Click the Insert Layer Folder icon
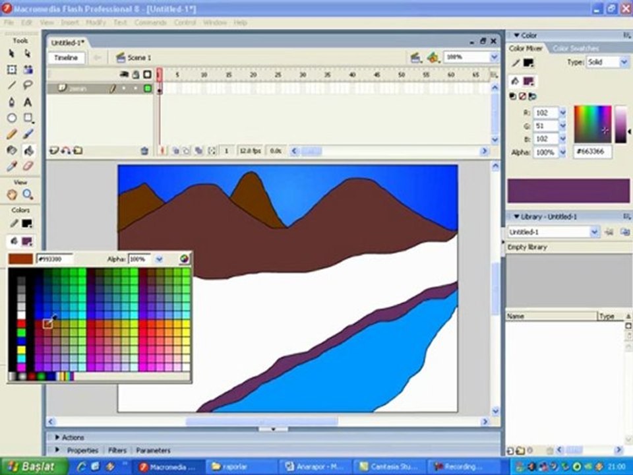Viewport: 633px width, 475px height. click(78, 150)
